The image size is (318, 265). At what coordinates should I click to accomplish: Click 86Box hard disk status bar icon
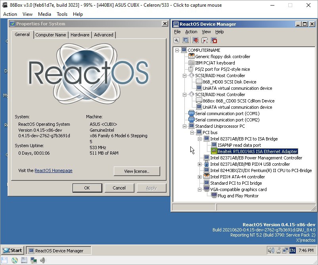24,260
